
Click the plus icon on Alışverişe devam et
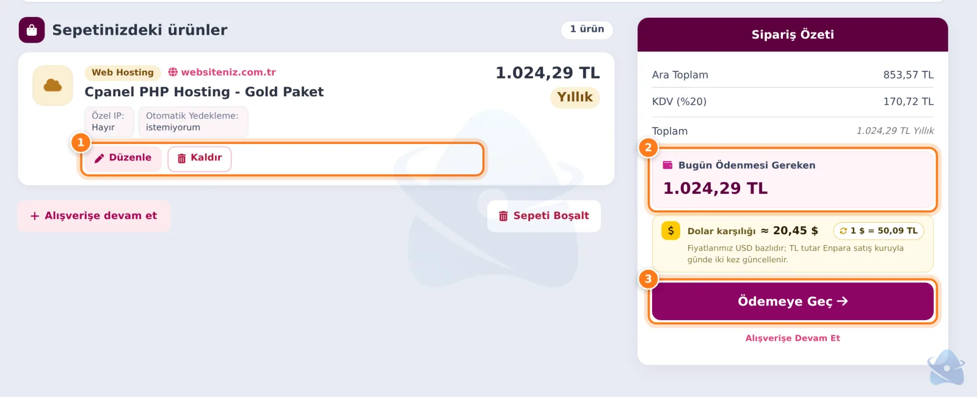click(35, 216)
